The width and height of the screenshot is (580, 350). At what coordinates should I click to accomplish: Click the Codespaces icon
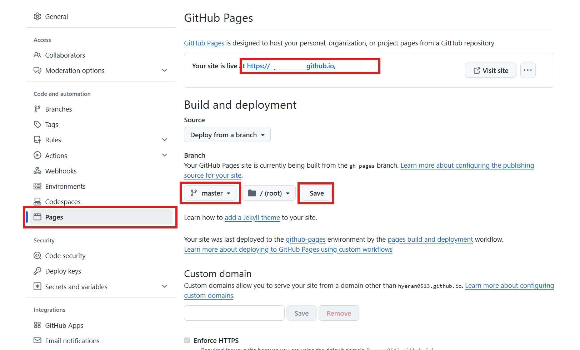[x=37, y=202]
